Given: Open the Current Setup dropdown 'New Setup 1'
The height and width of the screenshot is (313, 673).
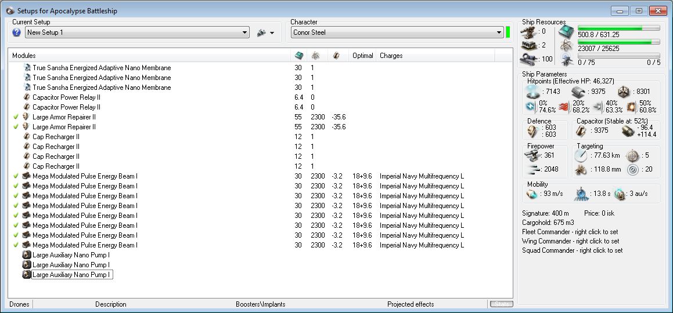Looking at the screenshot, I should click(x=137, y=32).
